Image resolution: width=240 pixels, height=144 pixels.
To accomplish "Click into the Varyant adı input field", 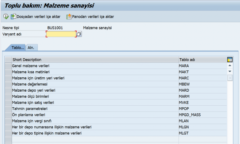I will [61, 34].
